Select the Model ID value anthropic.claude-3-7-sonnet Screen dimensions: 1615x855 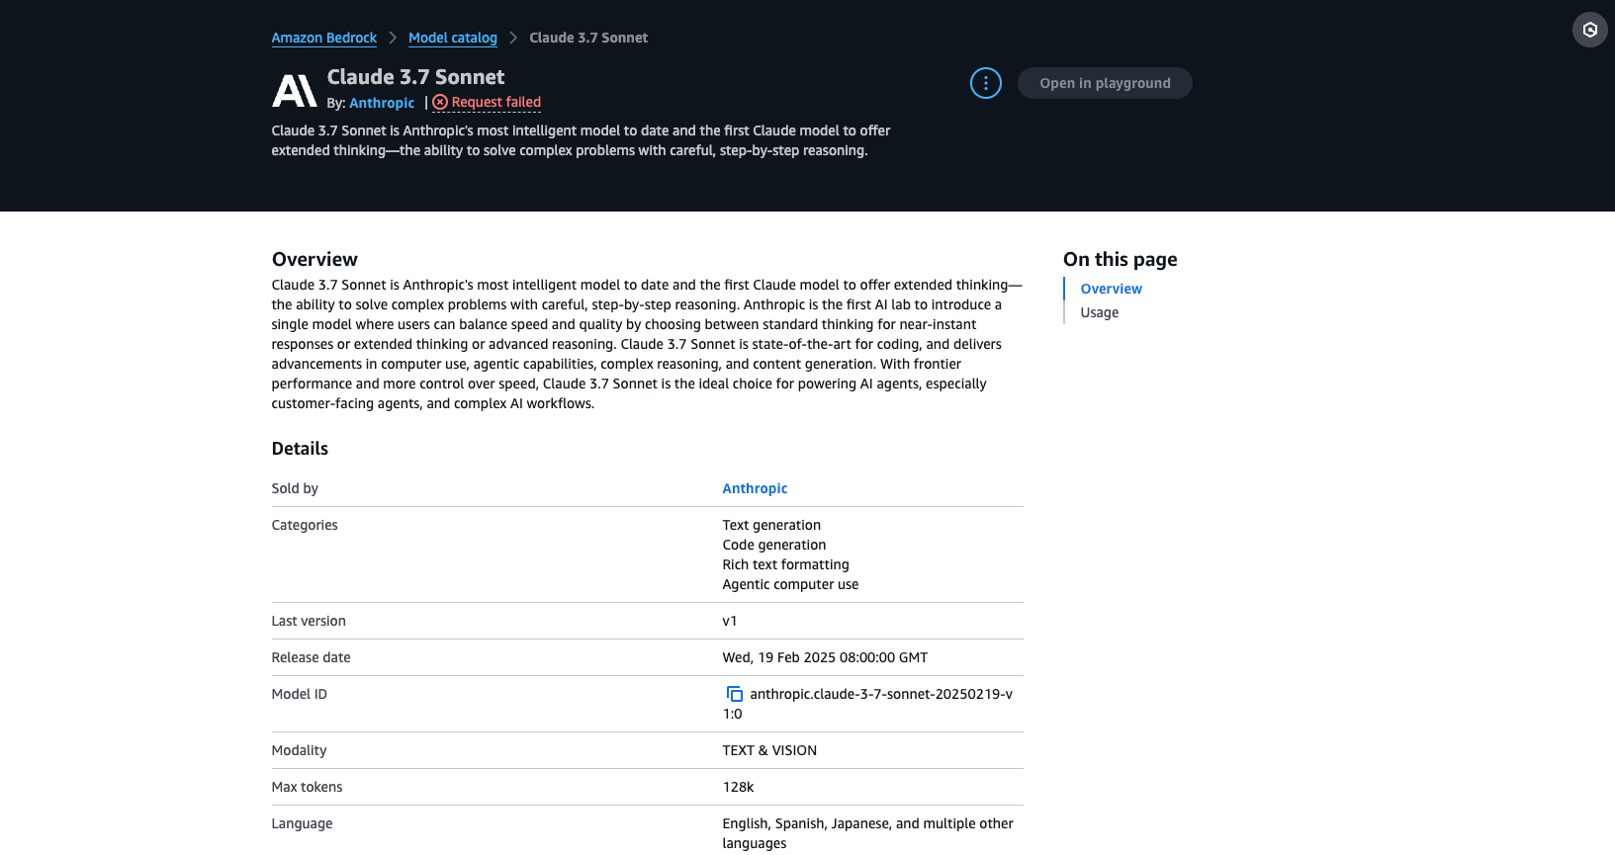click(868, 704)
